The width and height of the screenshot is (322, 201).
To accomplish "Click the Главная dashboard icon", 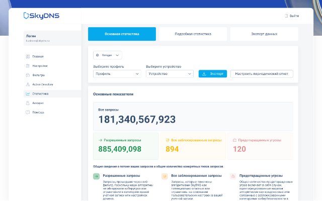I will pyautogui.click(x=28, y=56).
